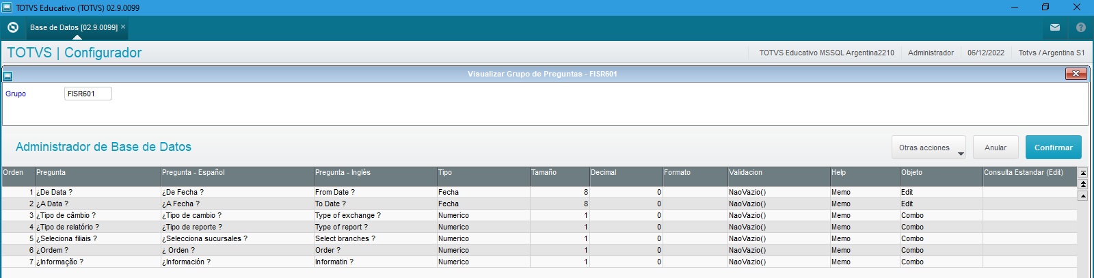Click the Consulta Estandar (Edit) column header
The image size is (1094, 278).
(x=1030, y=176)
